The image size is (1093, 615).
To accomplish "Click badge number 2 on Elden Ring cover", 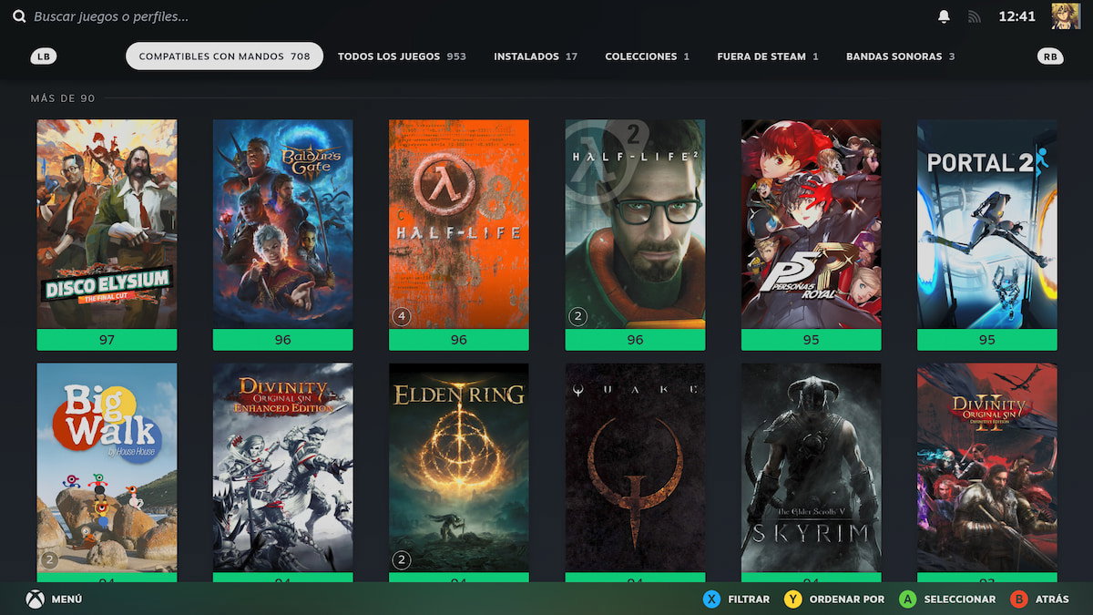I will 402,559.
